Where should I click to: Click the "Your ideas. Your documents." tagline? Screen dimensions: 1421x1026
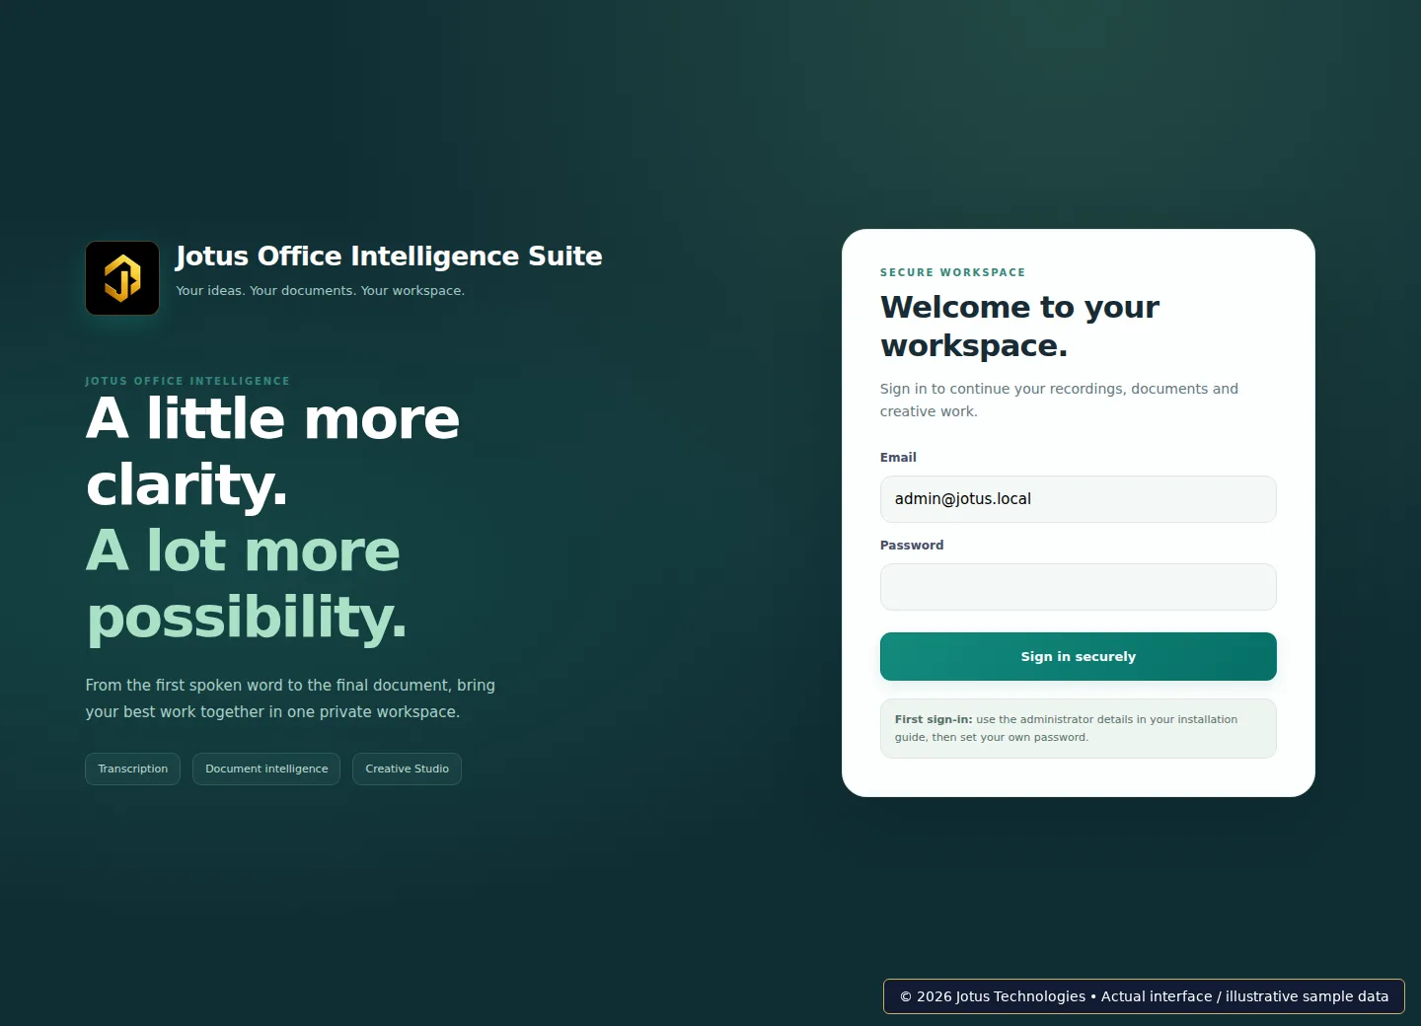tap(320, 291)
